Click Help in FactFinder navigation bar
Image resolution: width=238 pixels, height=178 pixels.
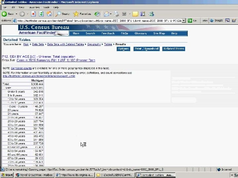click(x=174, y=33)
